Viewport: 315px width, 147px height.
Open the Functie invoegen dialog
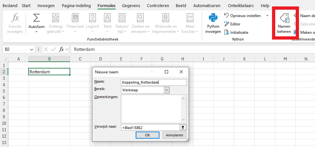tap(15, 24)
